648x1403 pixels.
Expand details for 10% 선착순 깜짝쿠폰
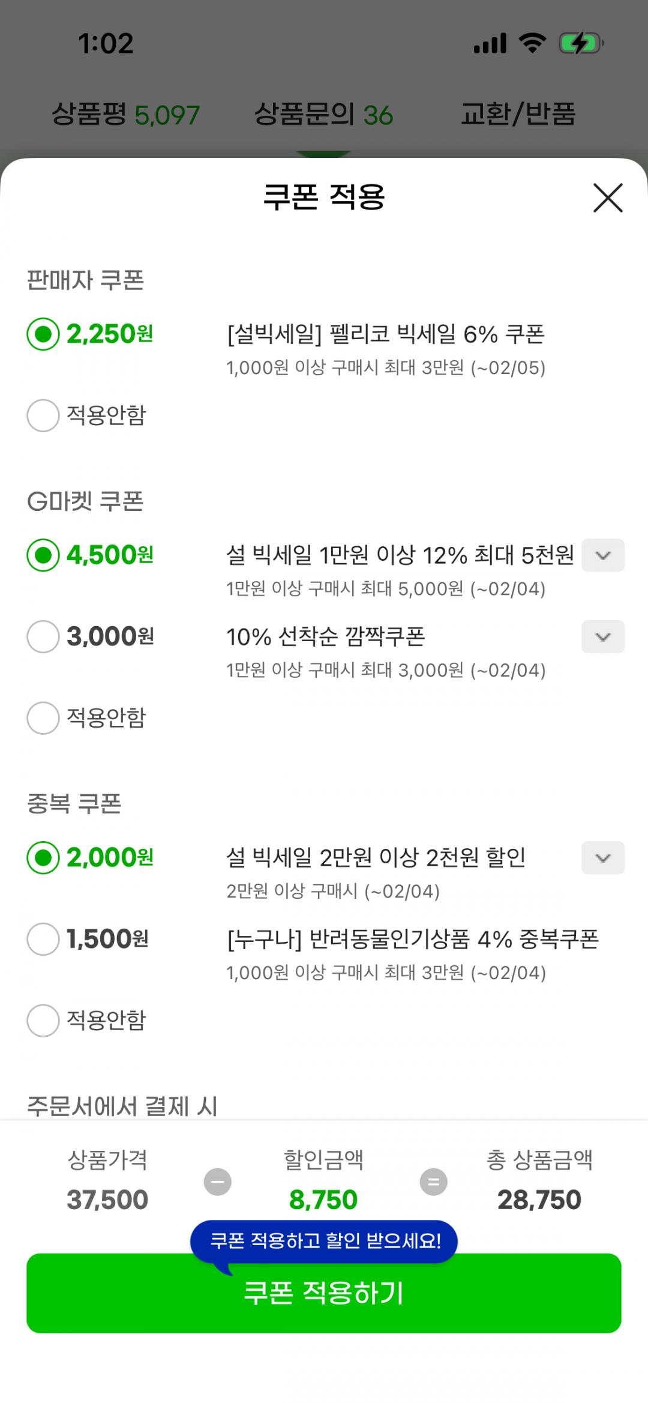(x=603, y=637)
